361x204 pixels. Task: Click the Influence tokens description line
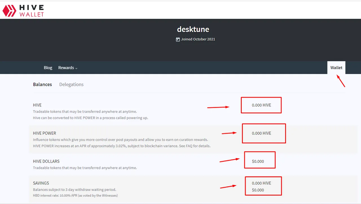[120, 140]
